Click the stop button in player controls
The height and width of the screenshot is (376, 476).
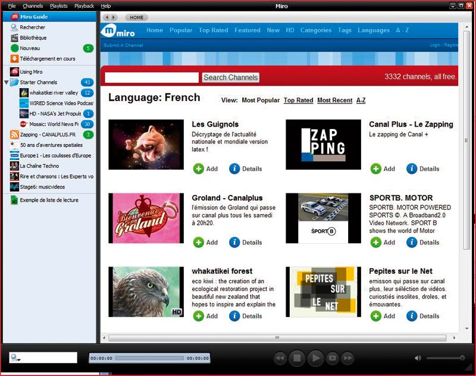pos(297,358)
